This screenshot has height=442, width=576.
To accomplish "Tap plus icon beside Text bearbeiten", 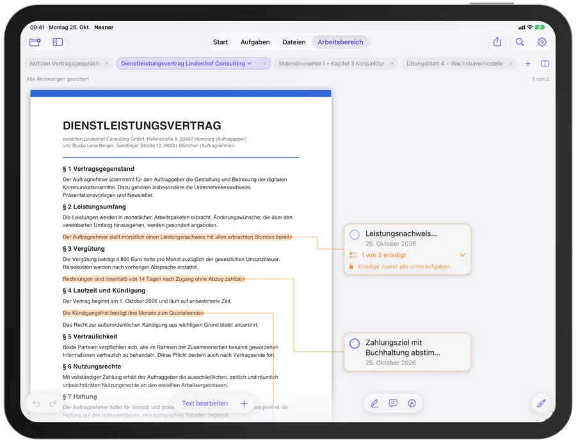I will click(x=244, y=404).
